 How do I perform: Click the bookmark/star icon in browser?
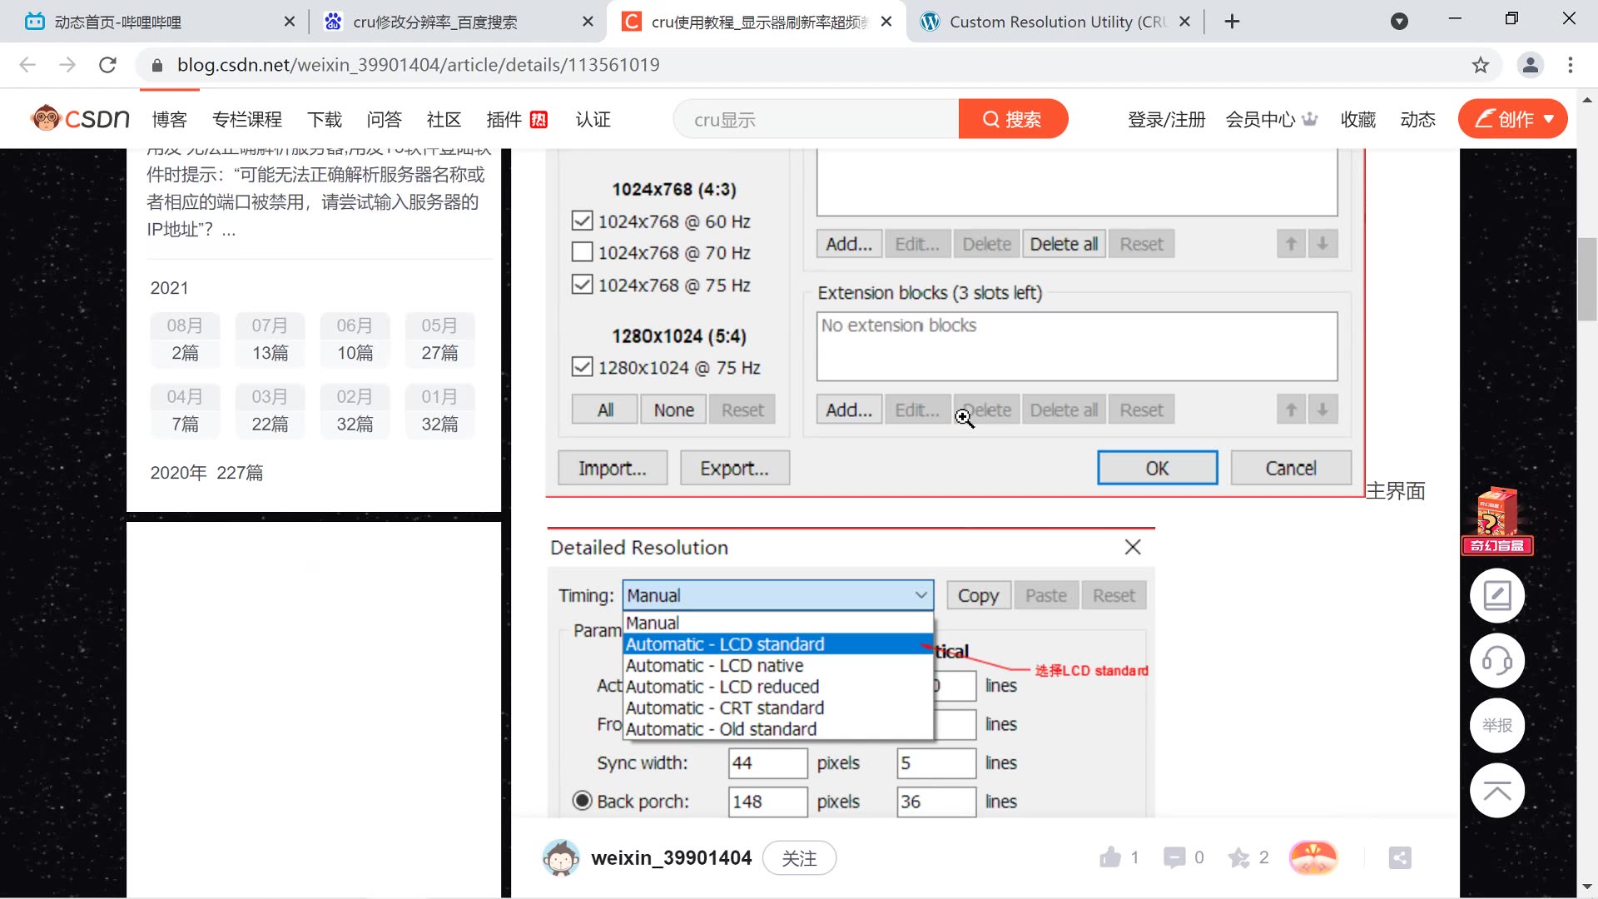pos(1481,65)
